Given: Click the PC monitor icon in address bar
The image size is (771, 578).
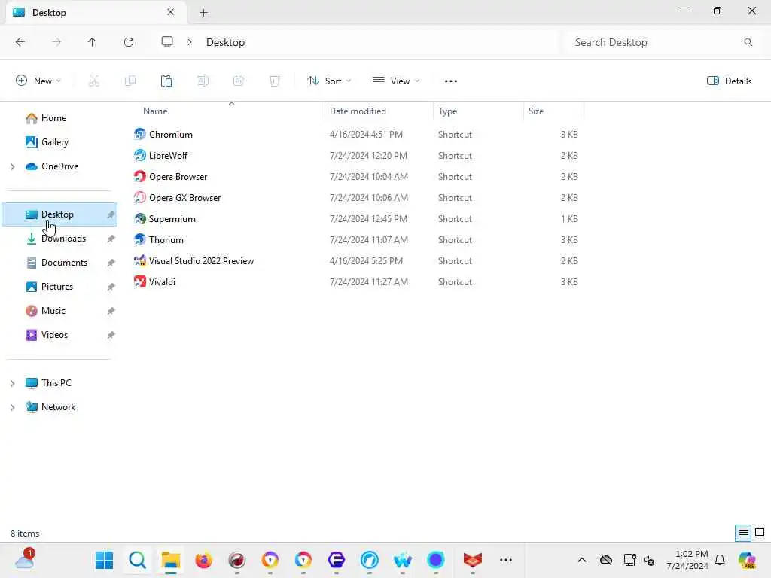Looking at the screenshot, I should pos(167,42).
